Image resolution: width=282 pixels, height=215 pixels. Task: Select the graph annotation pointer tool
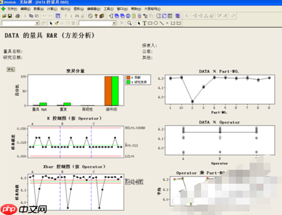pos(139,23)
